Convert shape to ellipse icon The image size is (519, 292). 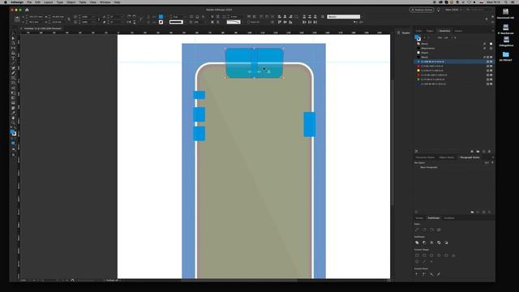click(x=446, y=255)
